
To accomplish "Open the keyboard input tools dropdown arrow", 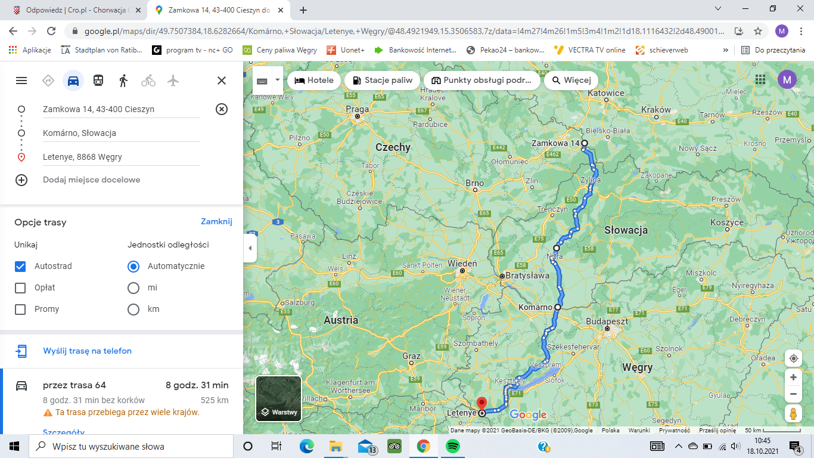I will [277, 79].
